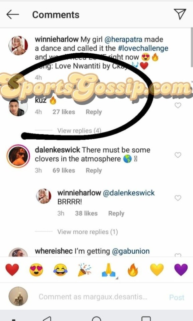Image resolution: width=193 pixels, height=321 pixels.
Task: Insert the red heart emoji
Action: [x=12, y=270]
